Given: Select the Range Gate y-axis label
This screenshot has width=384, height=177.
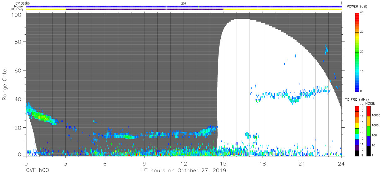Looking at the screenshot, I should coord(5,84).
